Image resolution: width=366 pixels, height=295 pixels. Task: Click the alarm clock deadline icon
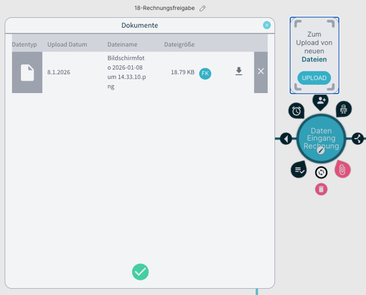click(x=296, y=111)
